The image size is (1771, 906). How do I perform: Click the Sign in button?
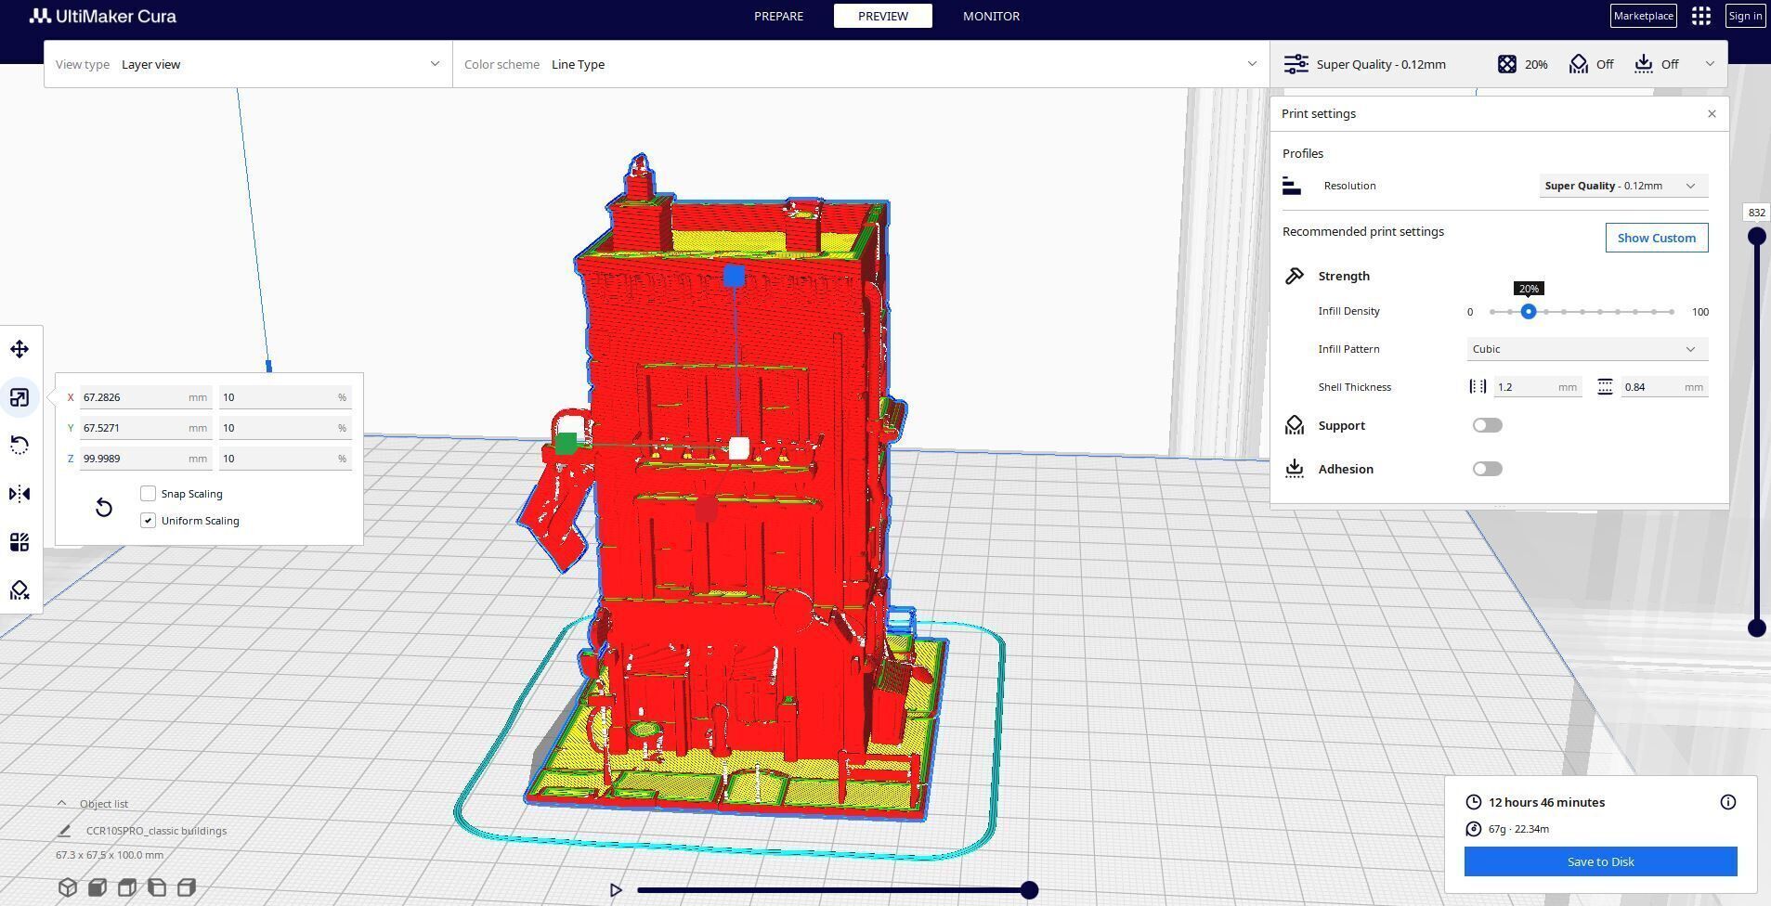1745,16
